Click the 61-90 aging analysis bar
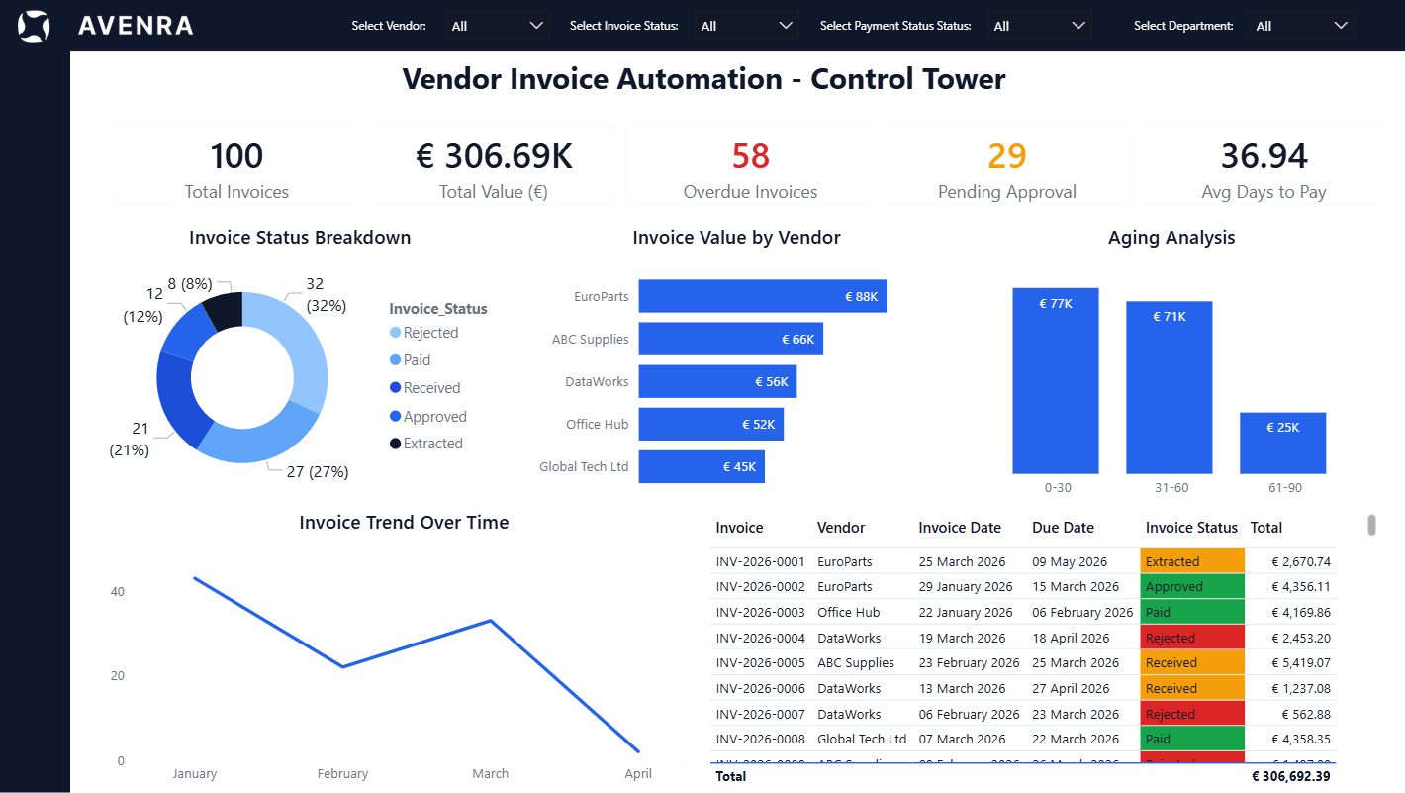Screen dimensions: 1405x793 pyautogui.click(x=1282, y=444)
